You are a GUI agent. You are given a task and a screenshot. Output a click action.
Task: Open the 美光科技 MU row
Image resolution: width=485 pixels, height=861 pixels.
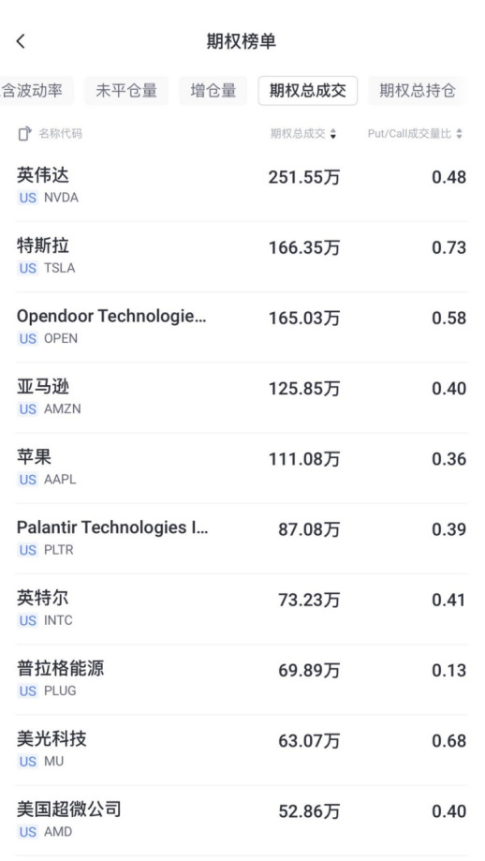[x=242, y=750]
